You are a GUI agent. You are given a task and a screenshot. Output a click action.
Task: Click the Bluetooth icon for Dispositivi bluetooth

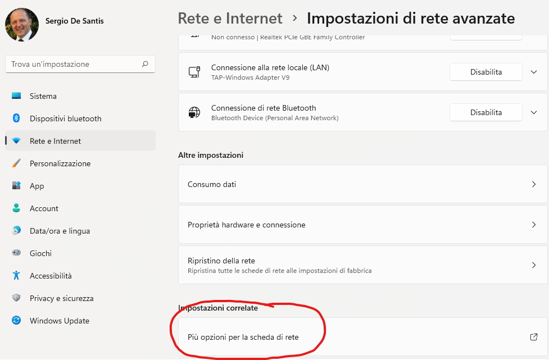[x=16, y=119]
